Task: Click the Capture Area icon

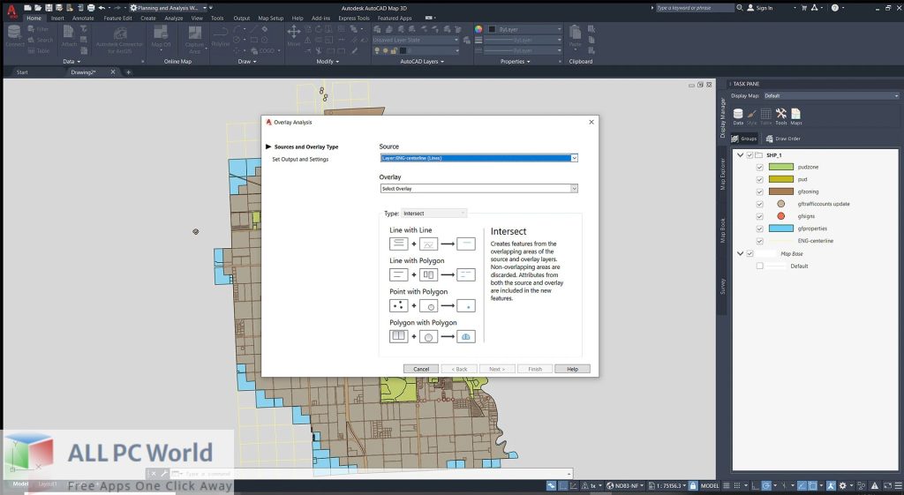Action: coord(195,39)
